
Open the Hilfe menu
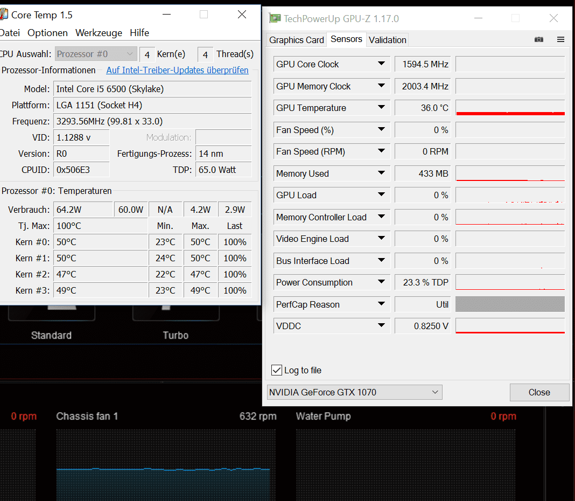point(139,33)
